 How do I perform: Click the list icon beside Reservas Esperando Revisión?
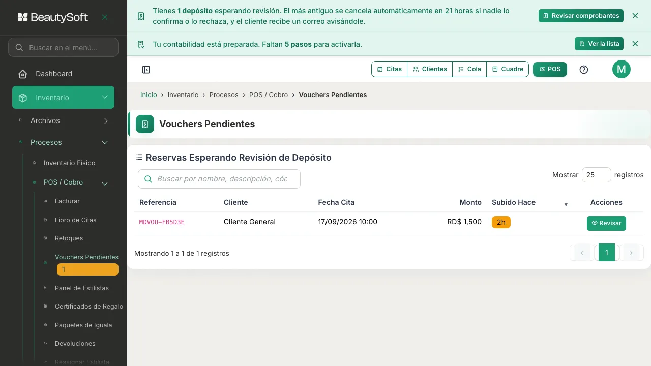click(x=139, y=158)
